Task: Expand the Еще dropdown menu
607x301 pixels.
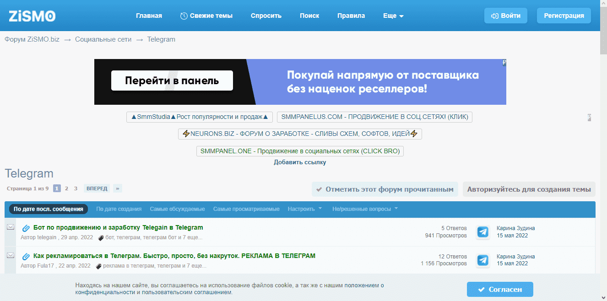Action: point(393,16)
